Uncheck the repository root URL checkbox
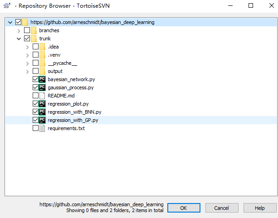The width and height of the screenshot is (278, 218). point(19,22)
